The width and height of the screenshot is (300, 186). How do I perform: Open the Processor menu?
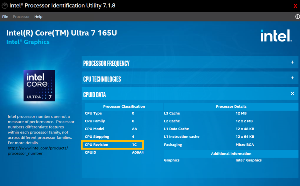pyautogui.click(x=21, y=17)
